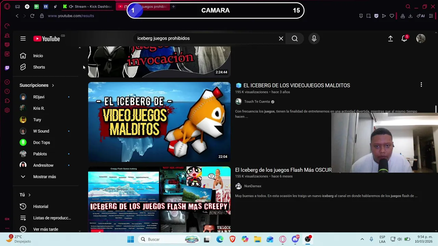Screen dimensions: 438x246
Task: Go back with browser back arrow
Action: coord(17,16)
